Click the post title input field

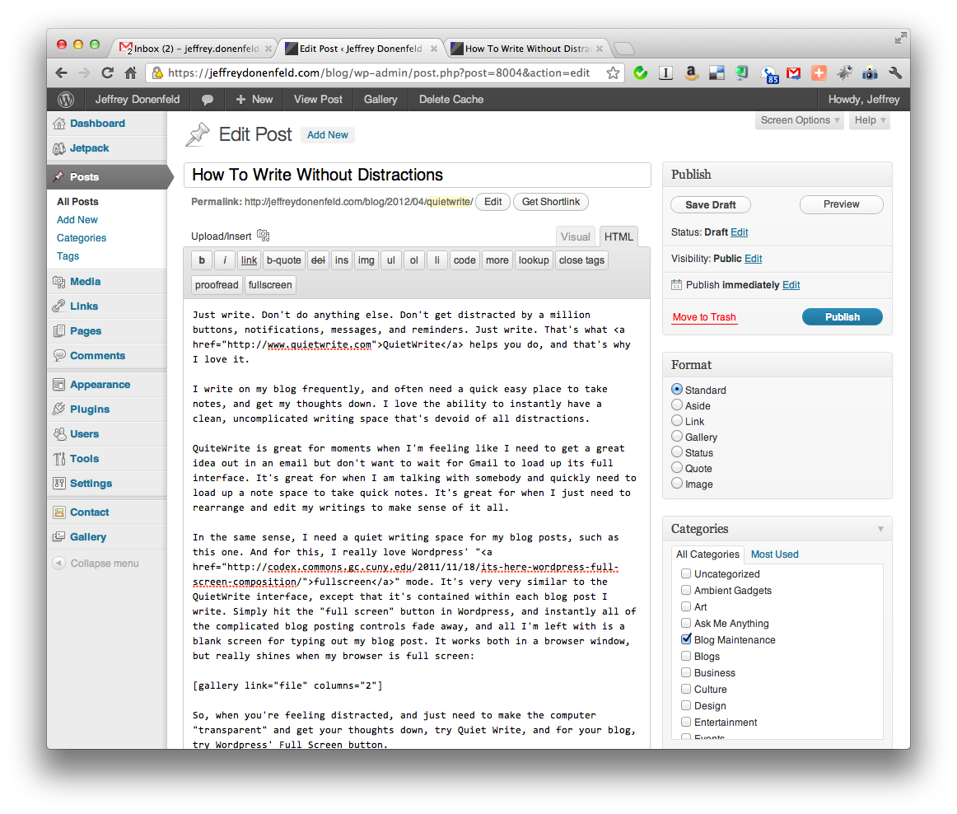[x=418, y=175]
